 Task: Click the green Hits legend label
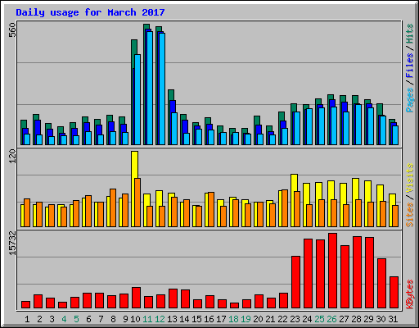tap(410, 34)
